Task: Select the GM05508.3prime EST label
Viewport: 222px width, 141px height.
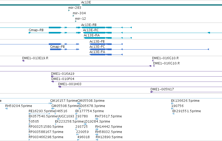Action: [91, 101]
